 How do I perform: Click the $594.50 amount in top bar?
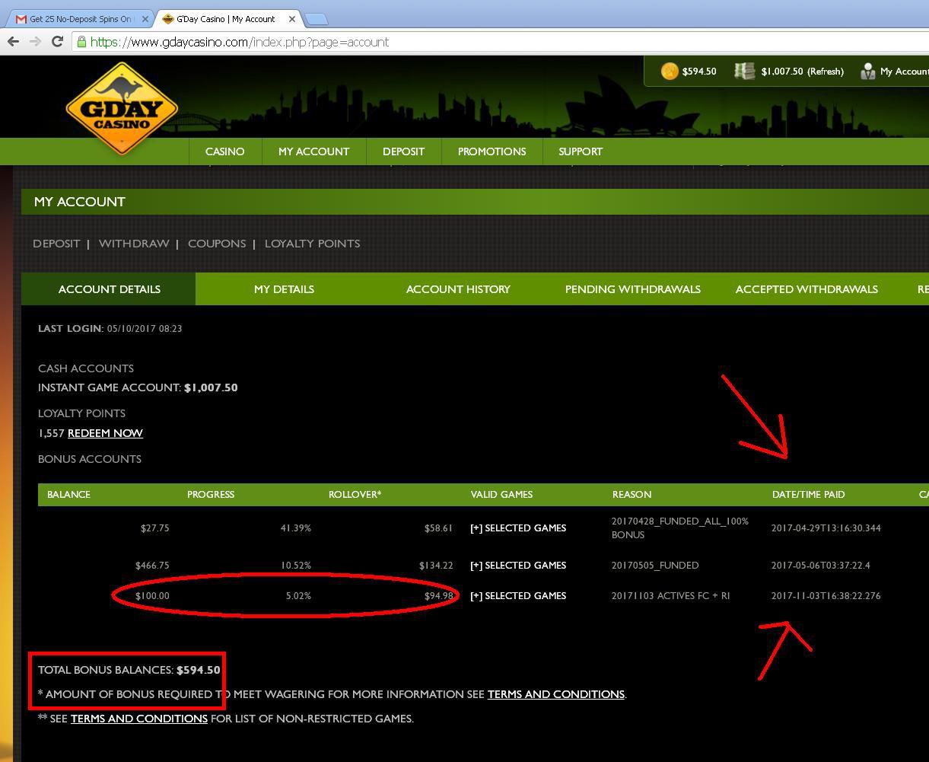click(x=699, y=72)
